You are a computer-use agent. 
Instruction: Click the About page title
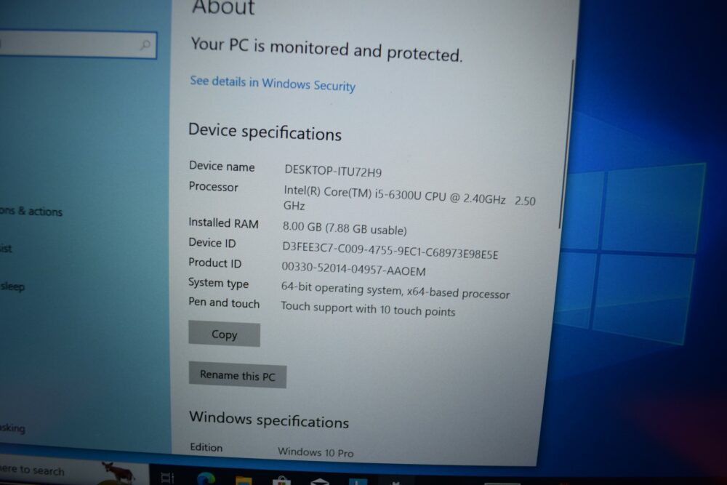pyautogui.click(x=223, y=7)
